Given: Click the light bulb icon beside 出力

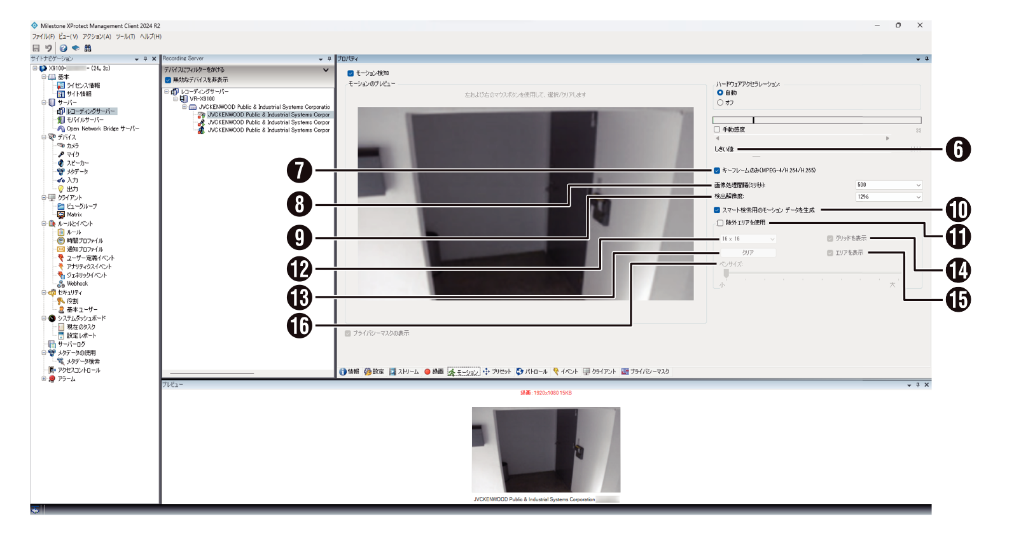Looking at the screenshot, I should 61,189.
